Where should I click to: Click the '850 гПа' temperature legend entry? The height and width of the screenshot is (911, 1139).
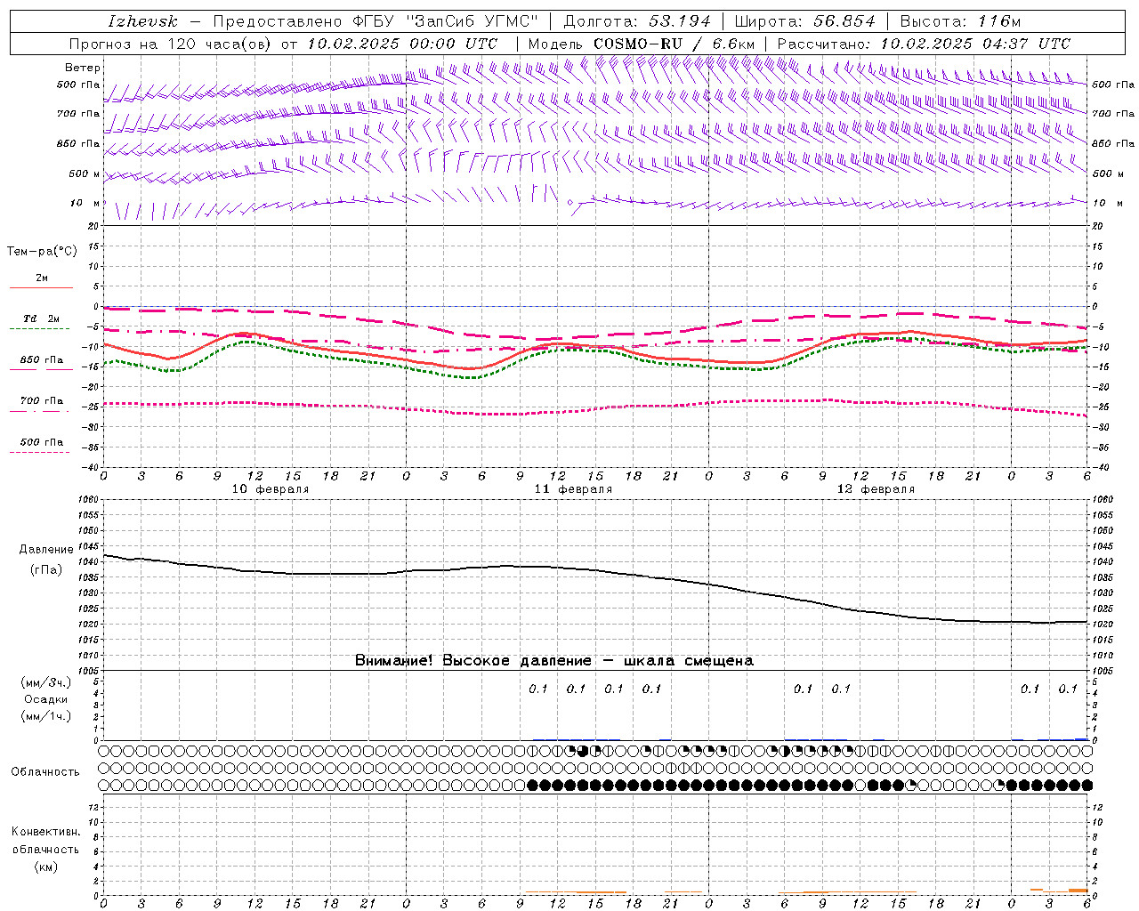(41, 360)
